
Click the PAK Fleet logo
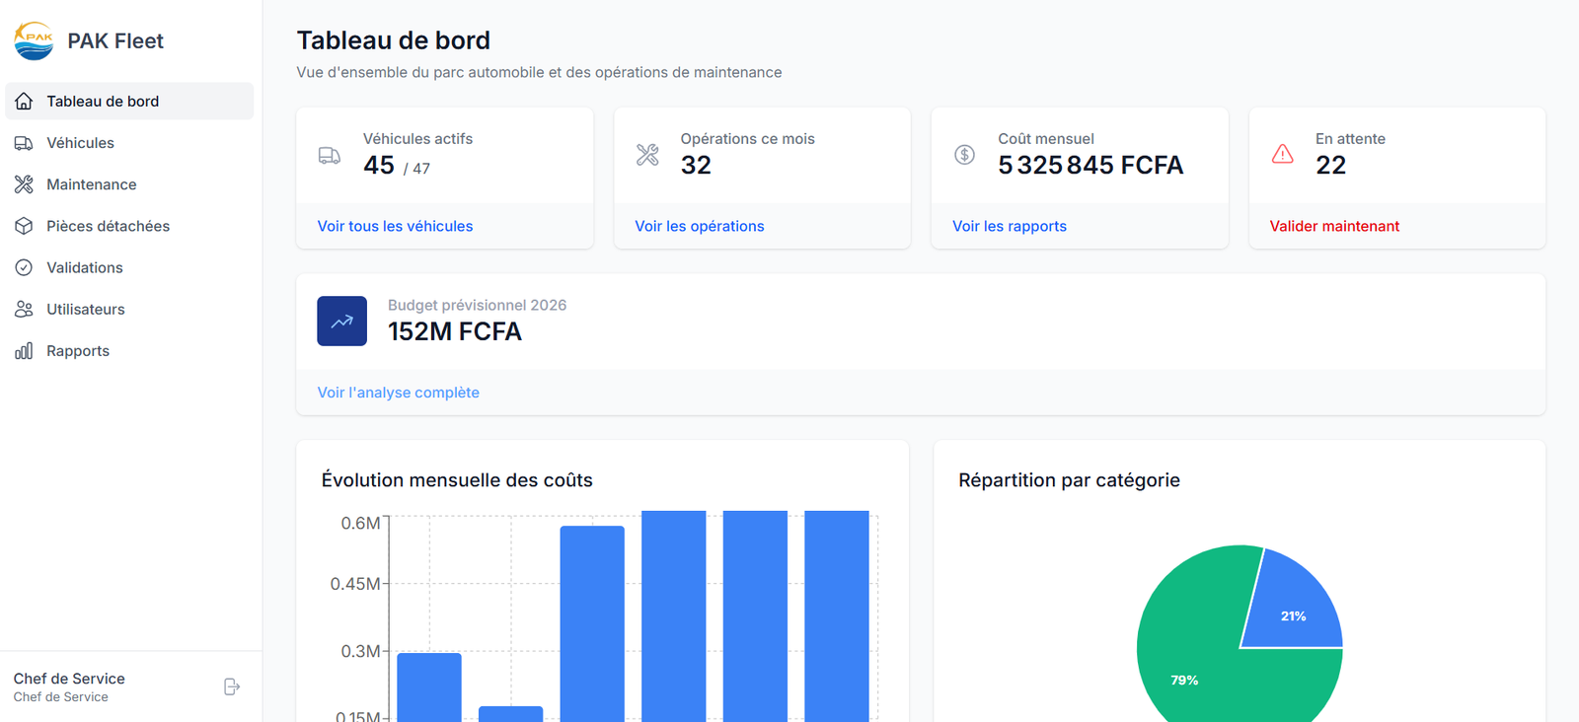tap(34, 40)
